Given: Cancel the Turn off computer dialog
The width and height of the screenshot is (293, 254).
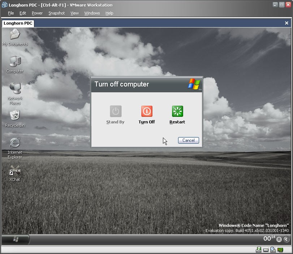Looking at the screenshot, I should [x=188, y=140].
